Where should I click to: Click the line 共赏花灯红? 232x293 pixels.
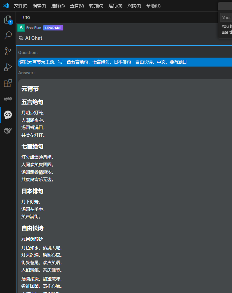pyautogui.click(x=33, y=135)
